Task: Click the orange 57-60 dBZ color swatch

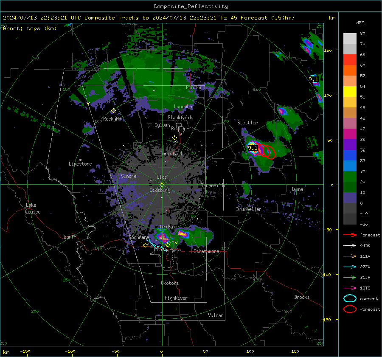Action: (x=350, y=70)
